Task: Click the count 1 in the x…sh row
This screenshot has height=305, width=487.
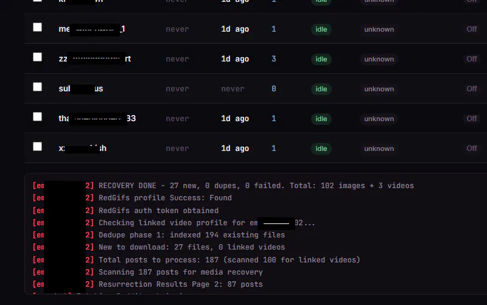Action: point(273,149)
